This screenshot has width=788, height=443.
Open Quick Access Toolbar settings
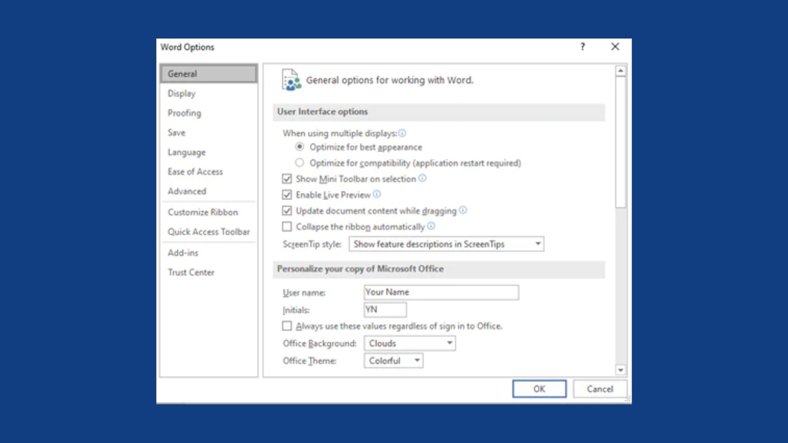[209, 232]
